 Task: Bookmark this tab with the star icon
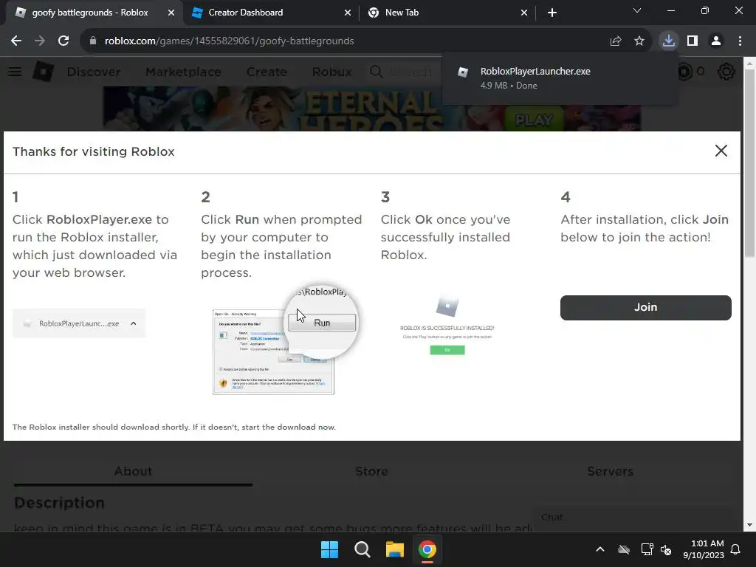point(639,41)
